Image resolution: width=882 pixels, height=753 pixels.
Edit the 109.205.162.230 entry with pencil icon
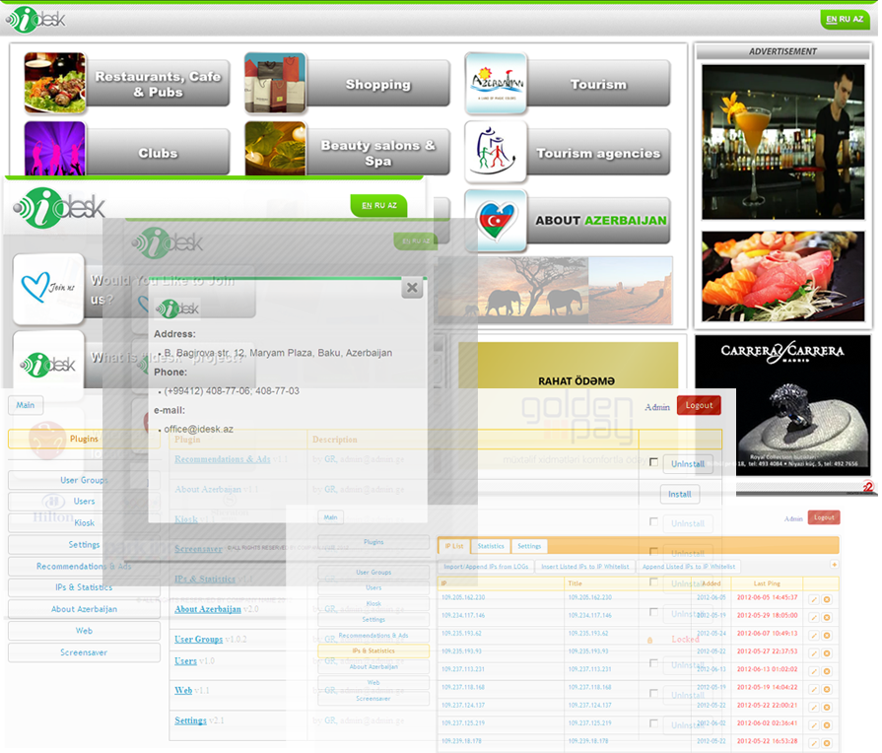pos(814,600)
